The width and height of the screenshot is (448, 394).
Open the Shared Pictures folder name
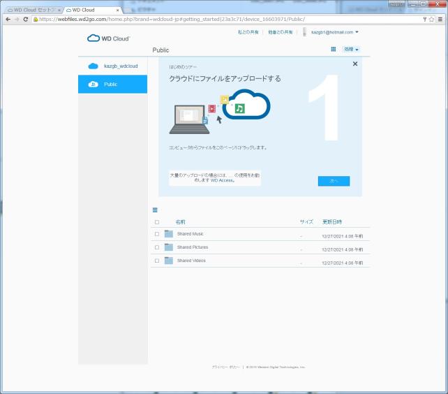click(x=193, y=247)
